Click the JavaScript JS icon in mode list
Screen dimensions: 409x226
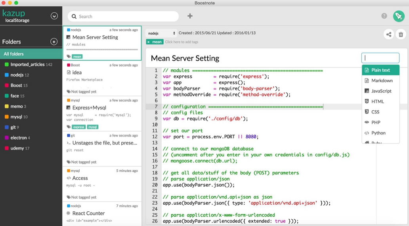point(367,91)
